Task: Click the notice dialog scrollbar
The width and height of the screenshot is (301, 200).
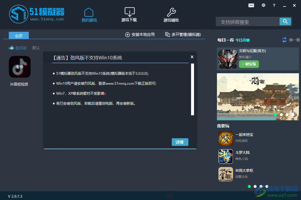Action: [192, 89]
